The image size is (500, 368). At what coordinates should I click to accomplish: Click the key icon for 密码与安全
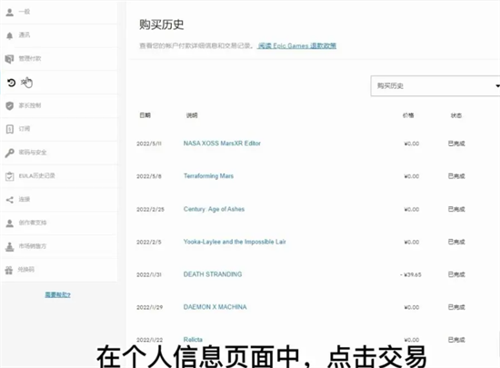10,153
